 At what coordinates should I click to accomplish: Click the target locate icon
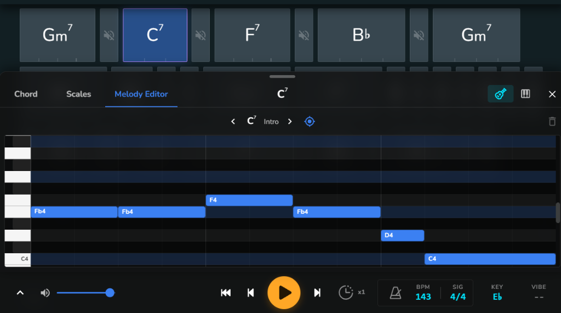pyautogui.click(x=310, y=122)
